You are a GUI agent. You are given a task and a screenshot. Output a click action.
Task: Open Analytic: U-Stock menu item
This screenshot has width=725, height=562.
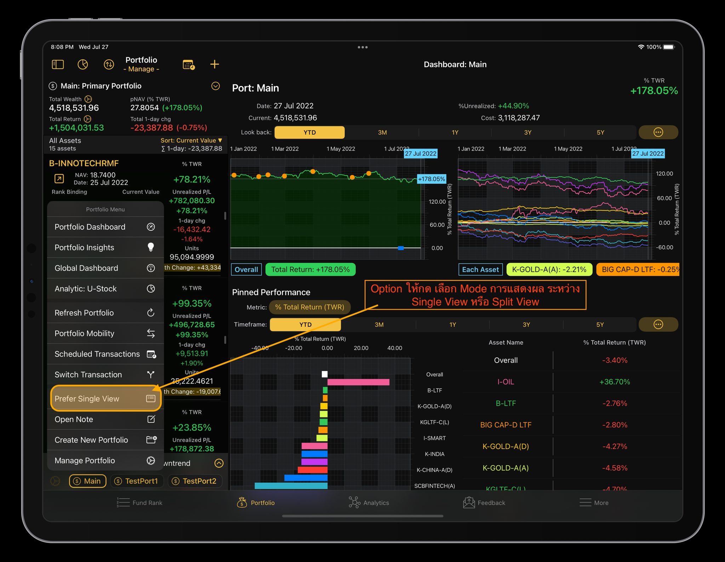point(105,288)
